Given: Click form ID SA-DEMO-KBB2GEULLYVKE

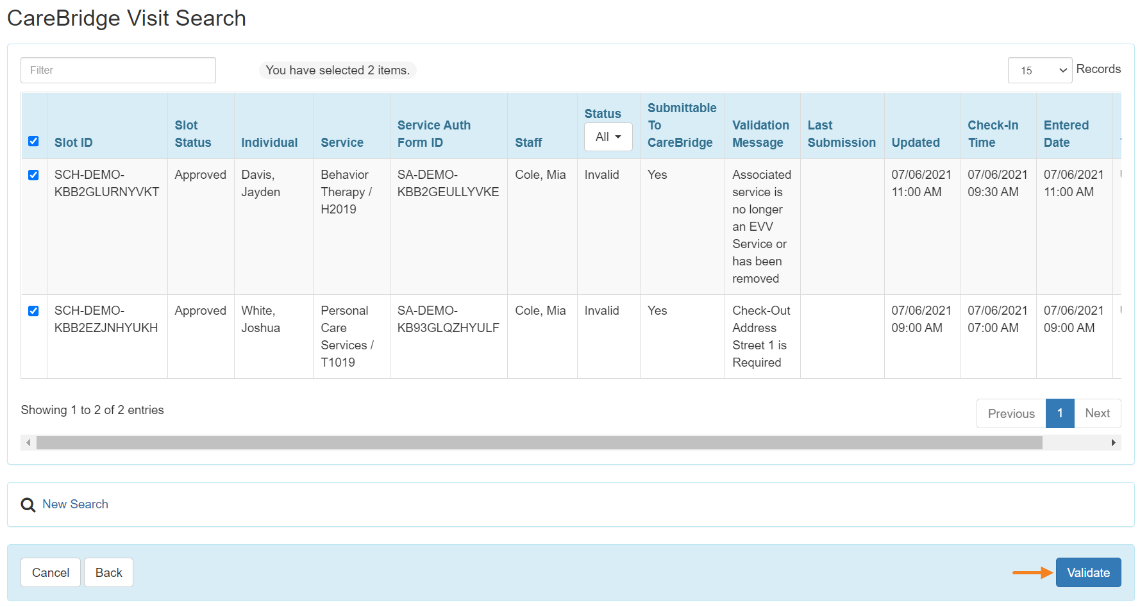Looking at the screenshot, I should (x=448, y=183).
